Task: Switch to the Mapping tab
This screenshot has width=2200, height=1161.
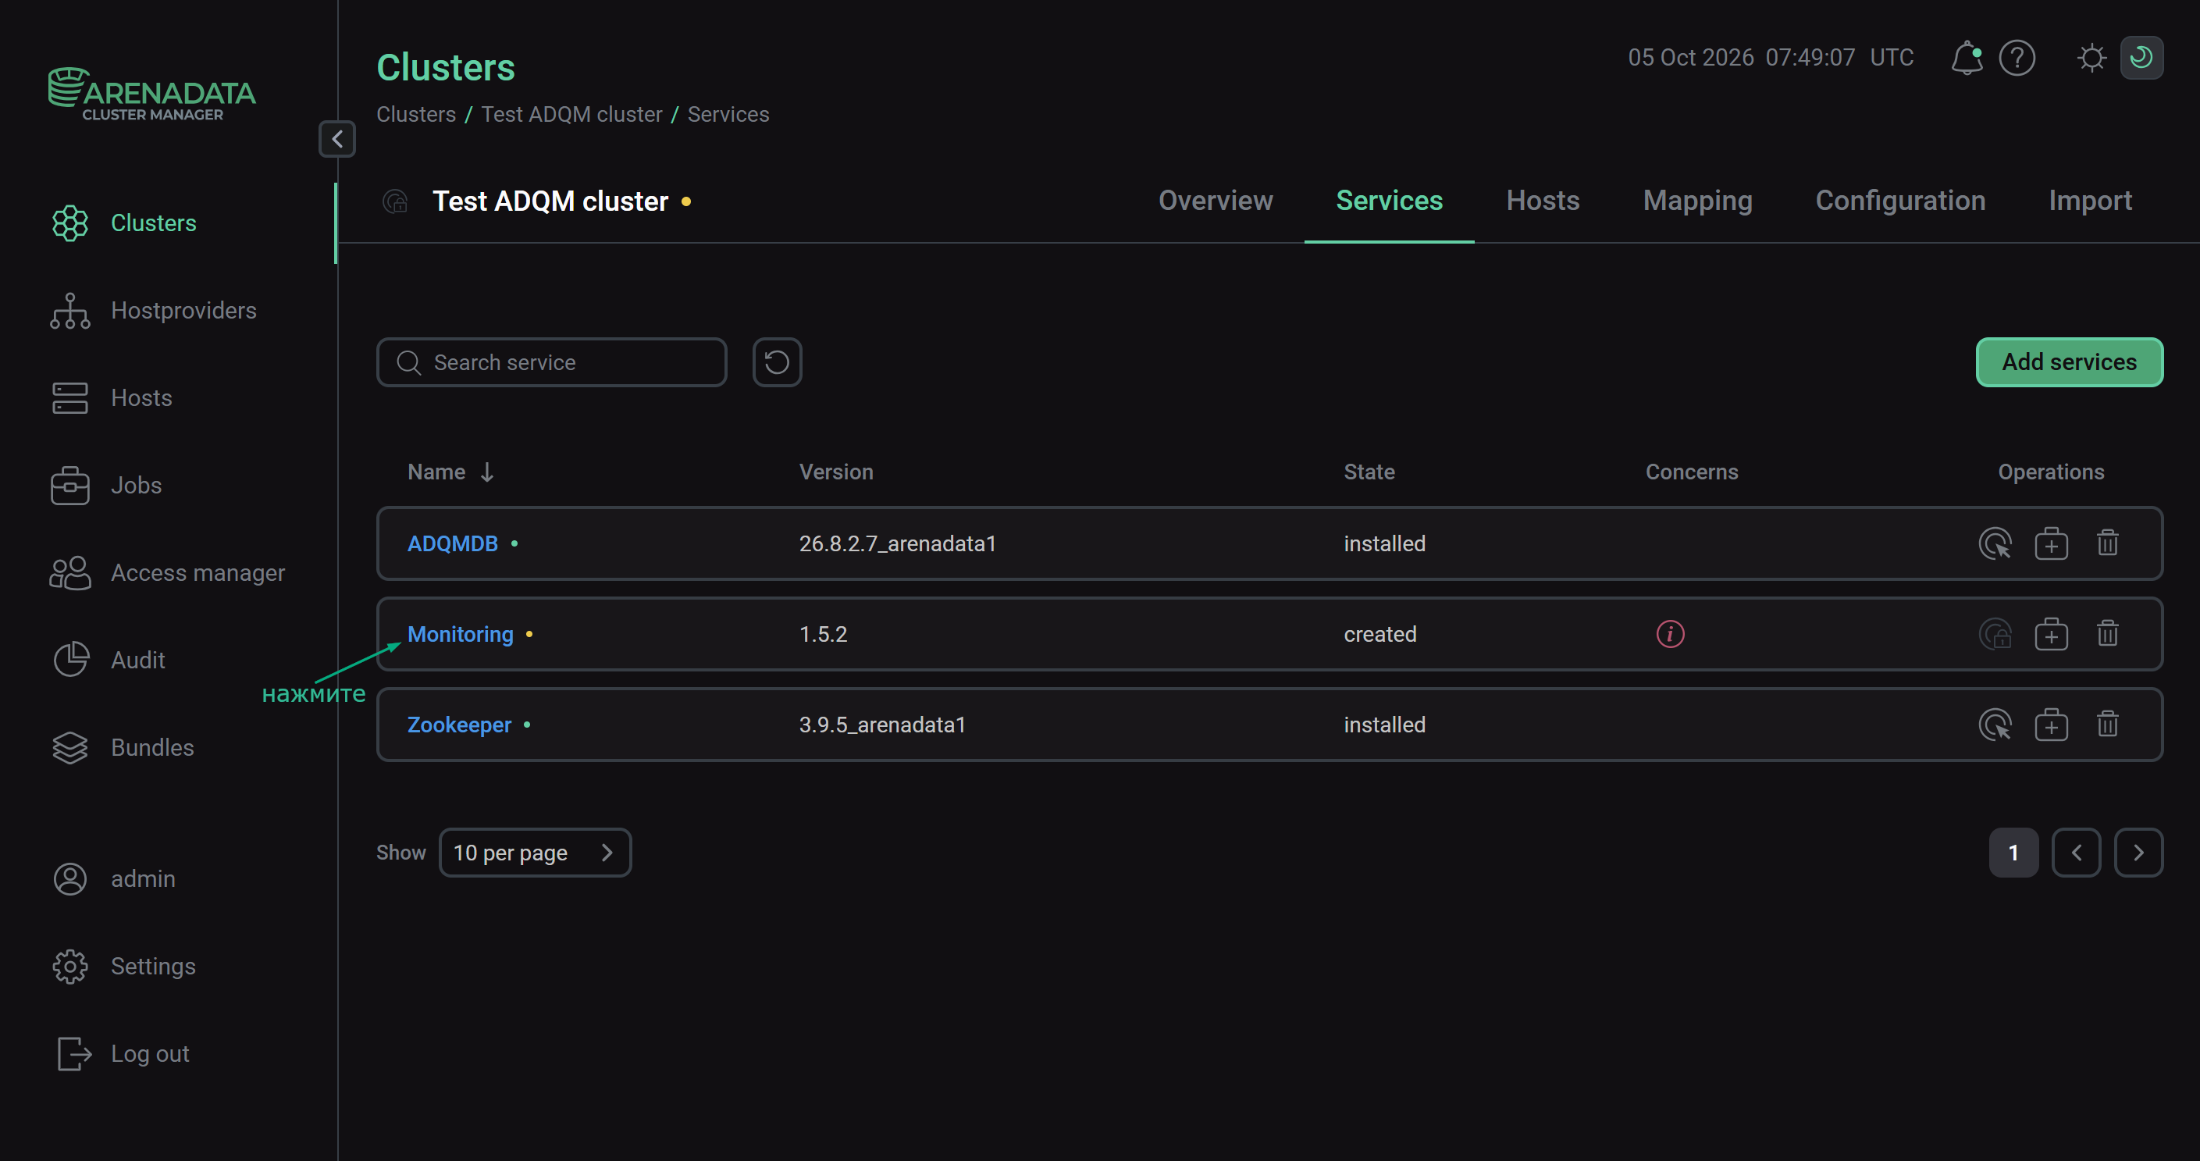Action: click(1697, 201)
